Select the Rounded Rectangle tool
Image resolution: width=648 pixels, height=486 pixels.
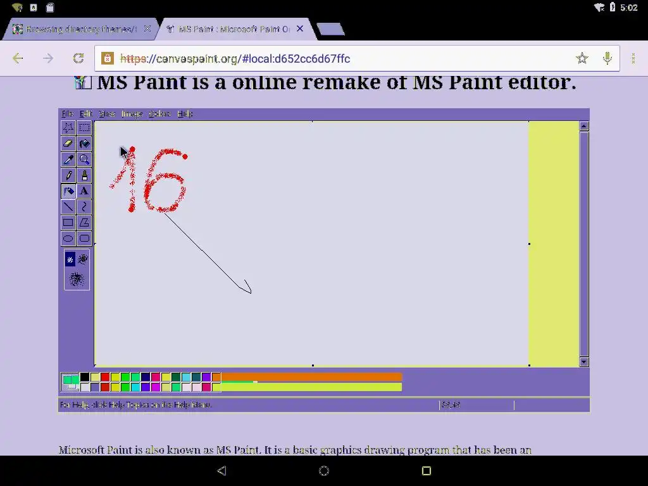pos(84,239)
